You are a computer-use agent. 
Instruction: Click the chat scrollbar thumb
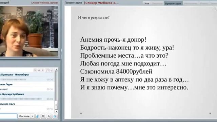(56, 105)
